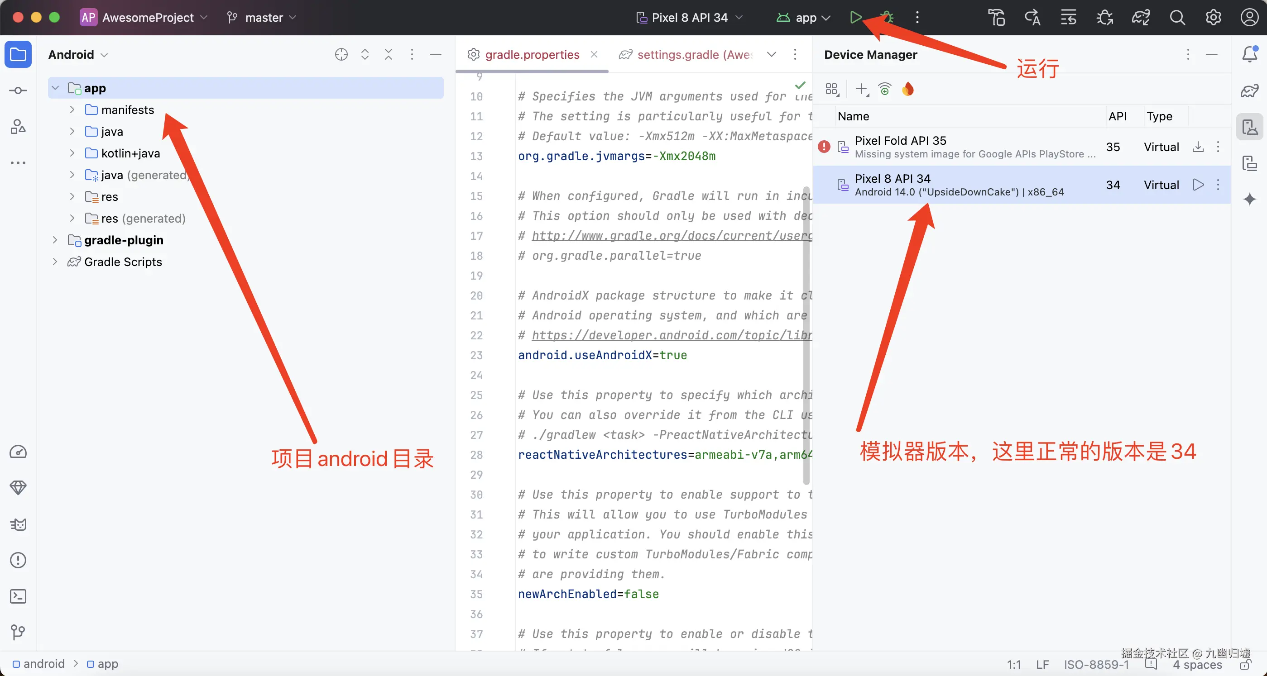Expand the manifests folder
The image size is (1267, 676).
[x=72, y=109]
